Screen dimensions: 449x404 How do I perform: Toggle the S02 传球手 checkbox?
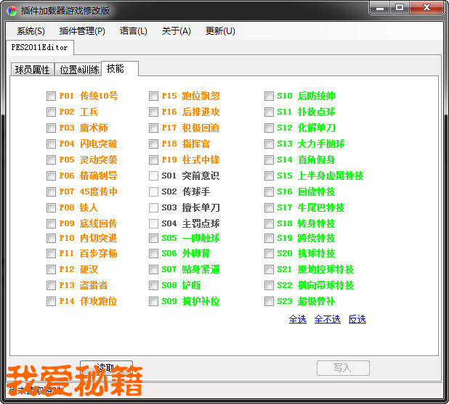coord(153,191)
